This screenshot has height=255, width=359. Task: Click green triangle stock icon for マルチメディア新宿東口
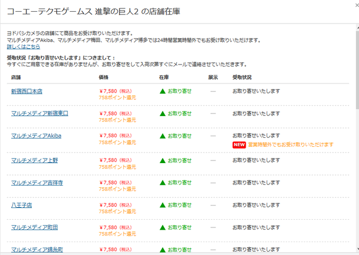(x=163, y=113)
